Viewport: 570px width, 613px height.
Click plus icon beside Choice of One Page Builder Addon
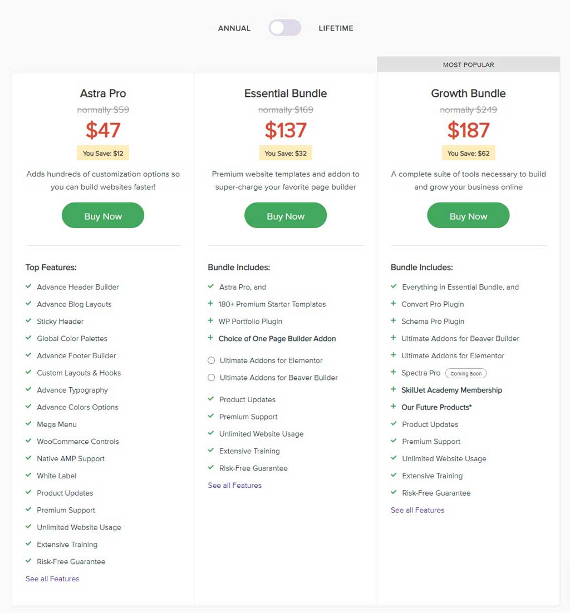pos(210,338)
